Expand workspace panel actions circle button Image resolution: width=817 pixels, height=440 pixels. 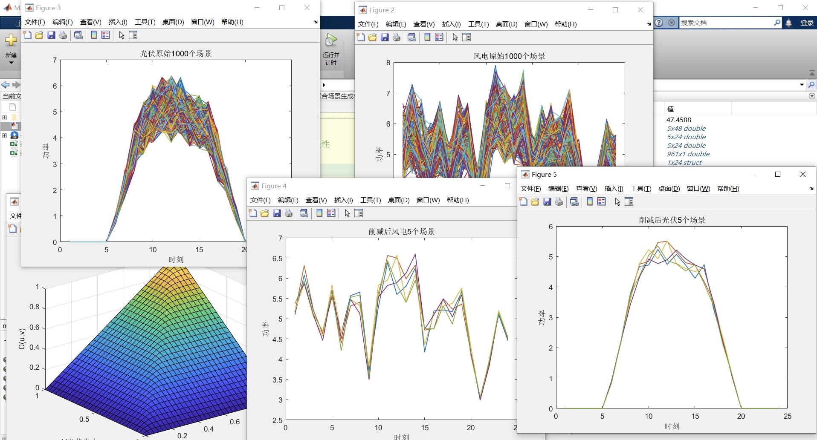click(812, 96)
